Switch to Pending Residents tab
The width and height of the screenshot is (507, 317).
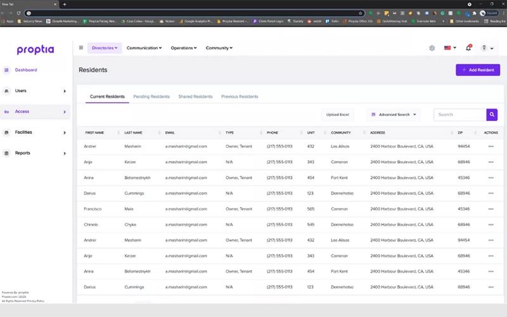coord(151,96)
